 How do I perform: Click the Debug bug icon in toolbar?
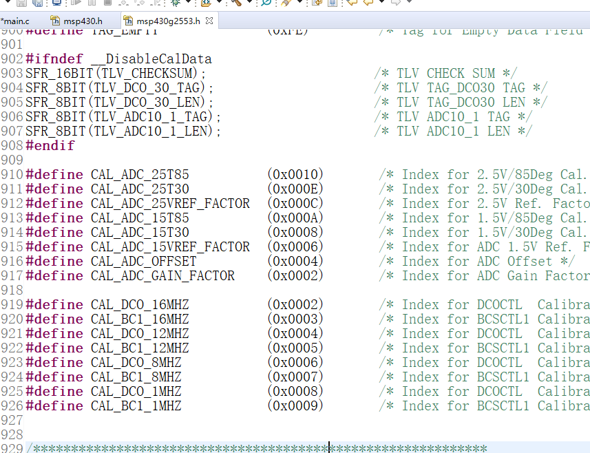tap(175, 3)
